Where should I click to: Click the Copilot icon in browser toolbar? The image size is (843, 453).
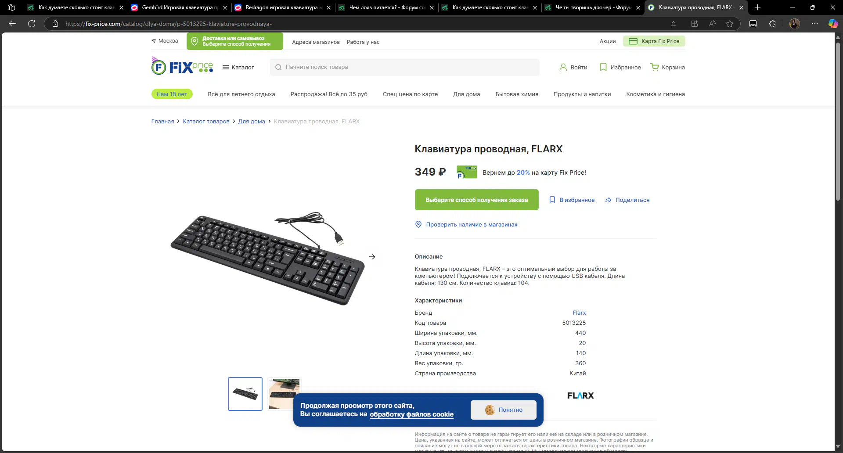click(x=833, y=24)
